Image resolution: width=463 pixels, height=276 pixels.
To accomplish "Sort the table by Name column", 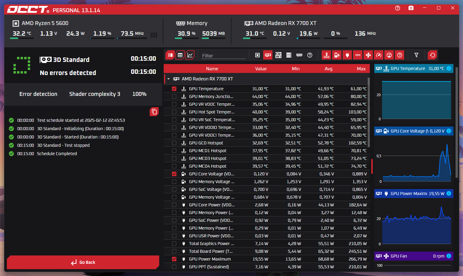I will pyautogui.click(x=212, y=69).
